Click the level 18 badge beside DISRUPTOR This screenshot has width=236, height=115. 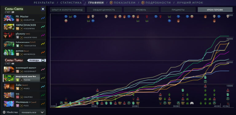click(22, 20)
